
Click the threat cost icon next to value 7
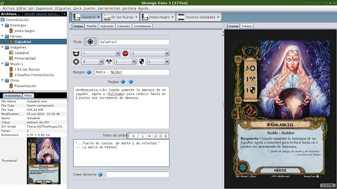[76, 54]
